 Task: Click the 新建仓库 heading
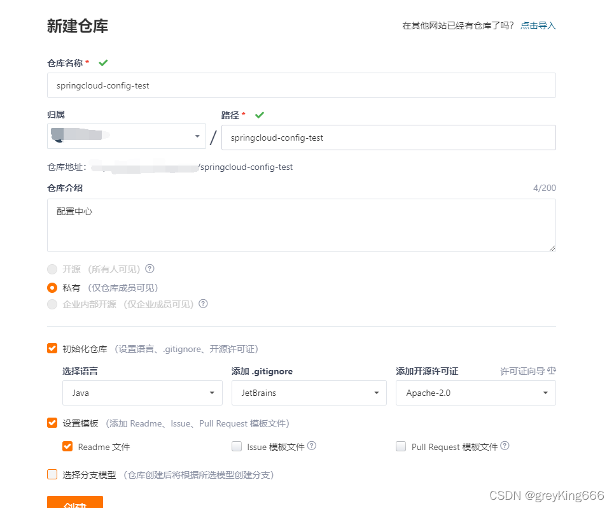(78, 26)
